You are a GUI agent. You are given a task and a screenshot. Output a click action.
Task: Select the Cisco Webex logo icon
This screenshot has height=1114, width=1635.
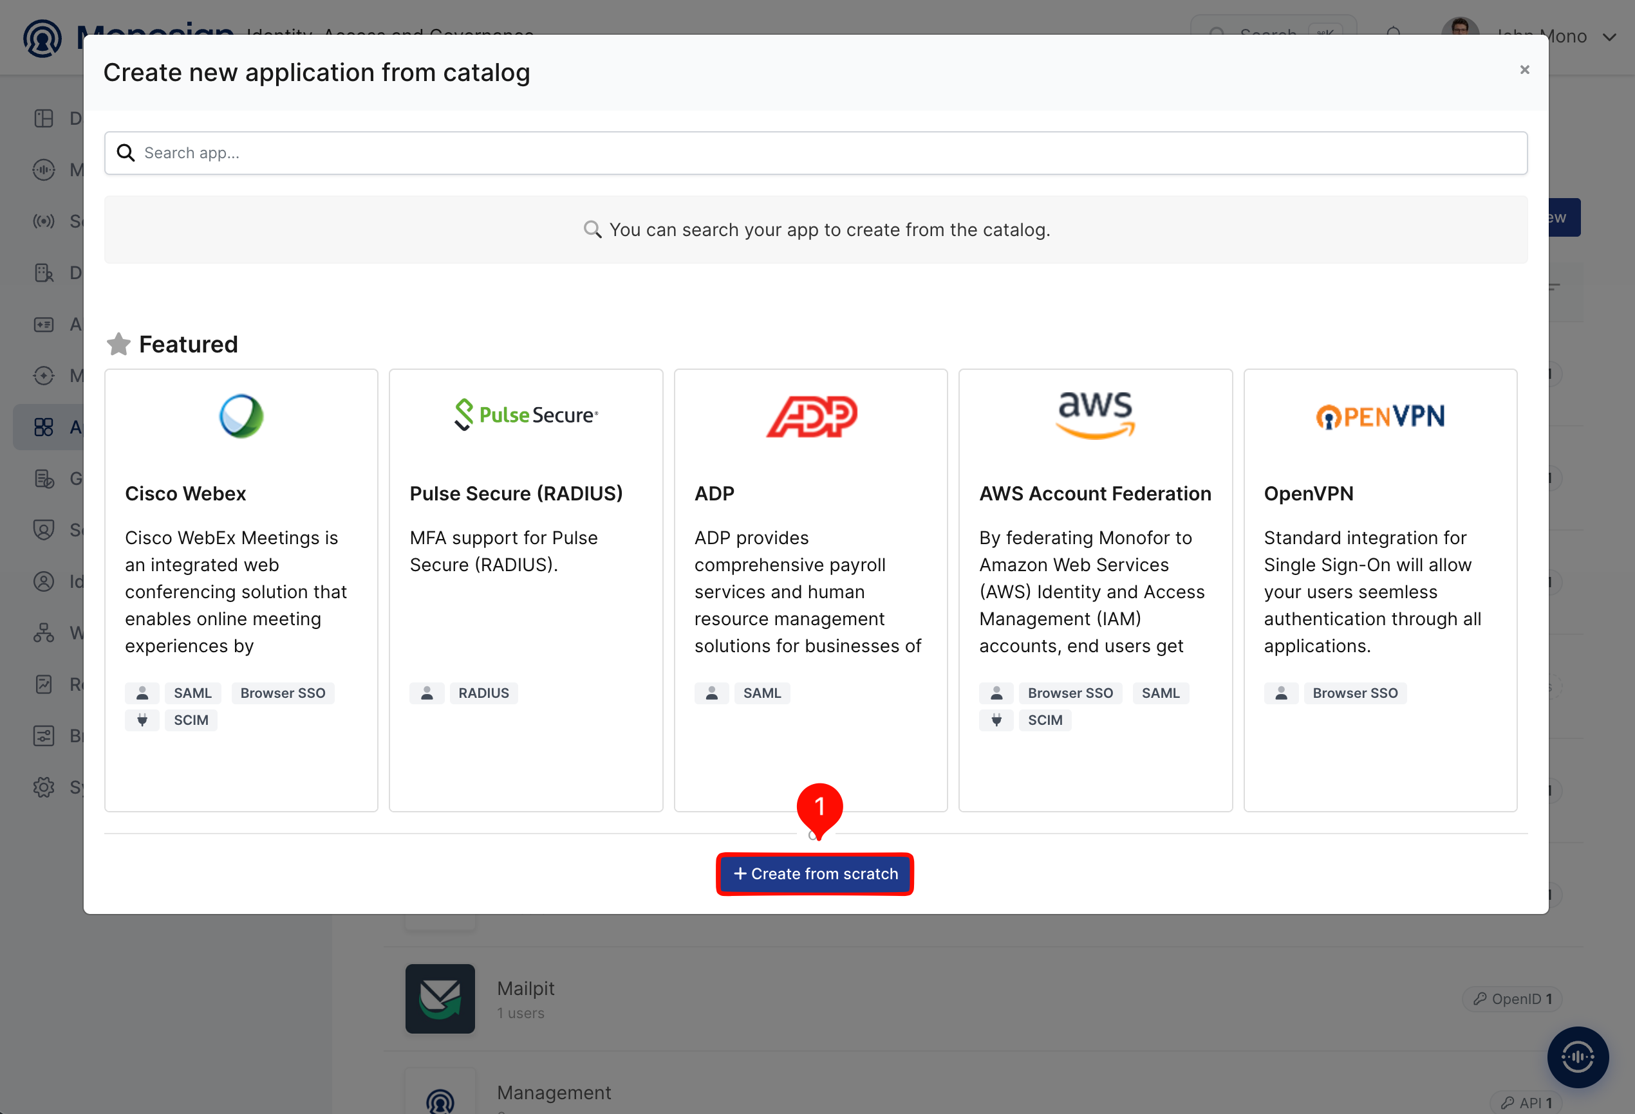pyautogui.click(x=241, y=416)
